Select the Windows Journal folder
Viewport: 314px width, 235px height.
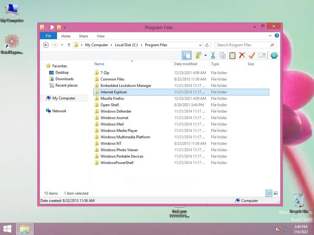(x=181, y=118)
